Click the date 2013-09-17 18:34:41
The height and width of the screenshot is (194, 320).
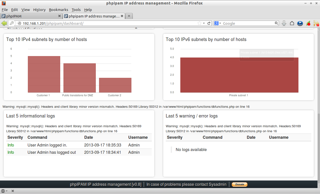tap(103, 152)
